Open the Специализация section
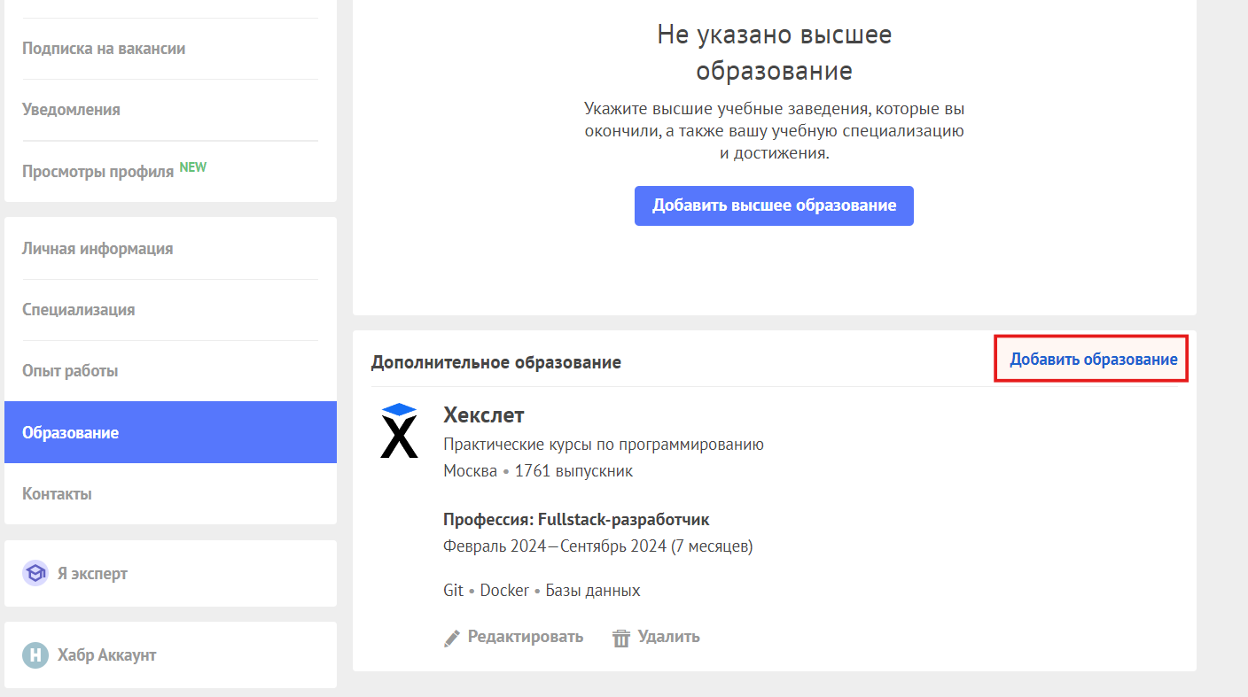Viewport: 1248px width, 697px height. point(79,310)
